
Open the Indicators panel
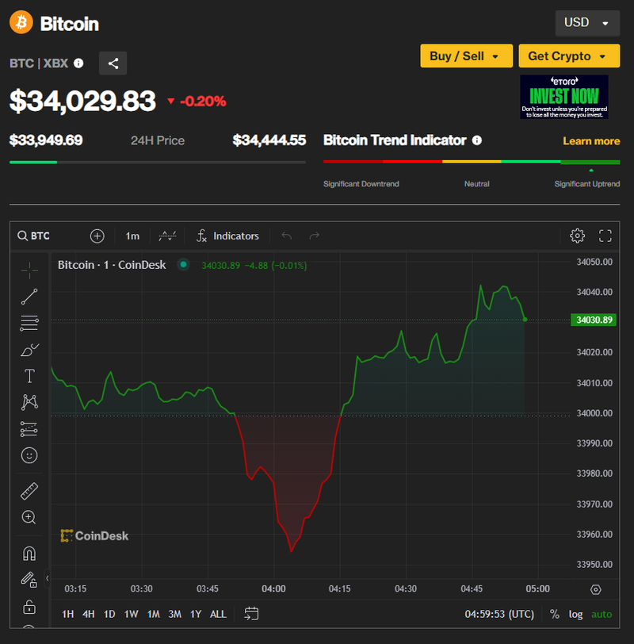[x=227, y=236]
